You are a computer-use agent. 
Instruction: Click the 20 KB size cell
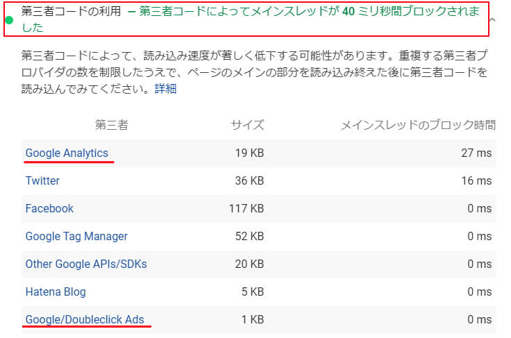click(x=249, y=264)
